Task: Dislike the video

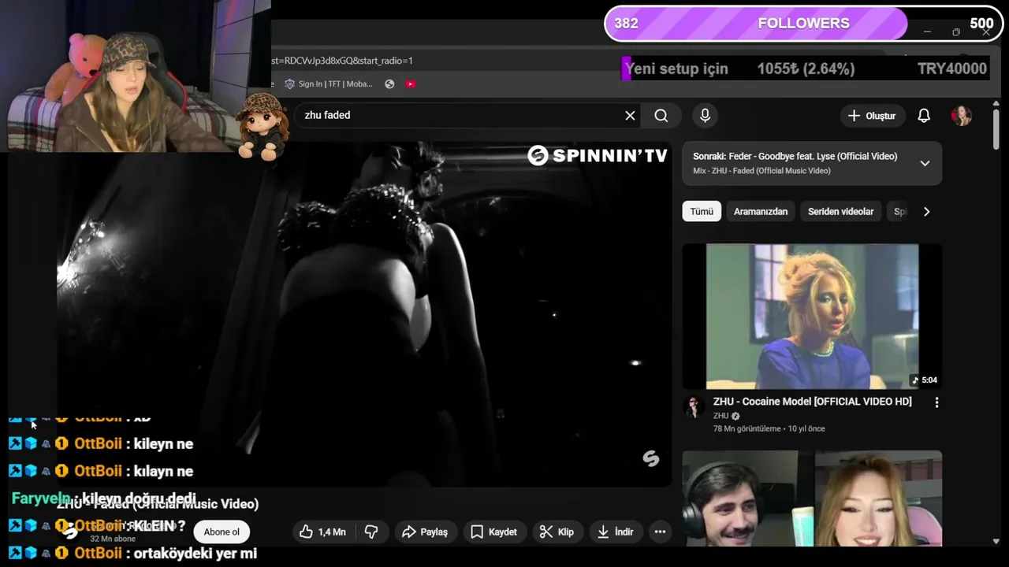Action: [x=371, y=532]
